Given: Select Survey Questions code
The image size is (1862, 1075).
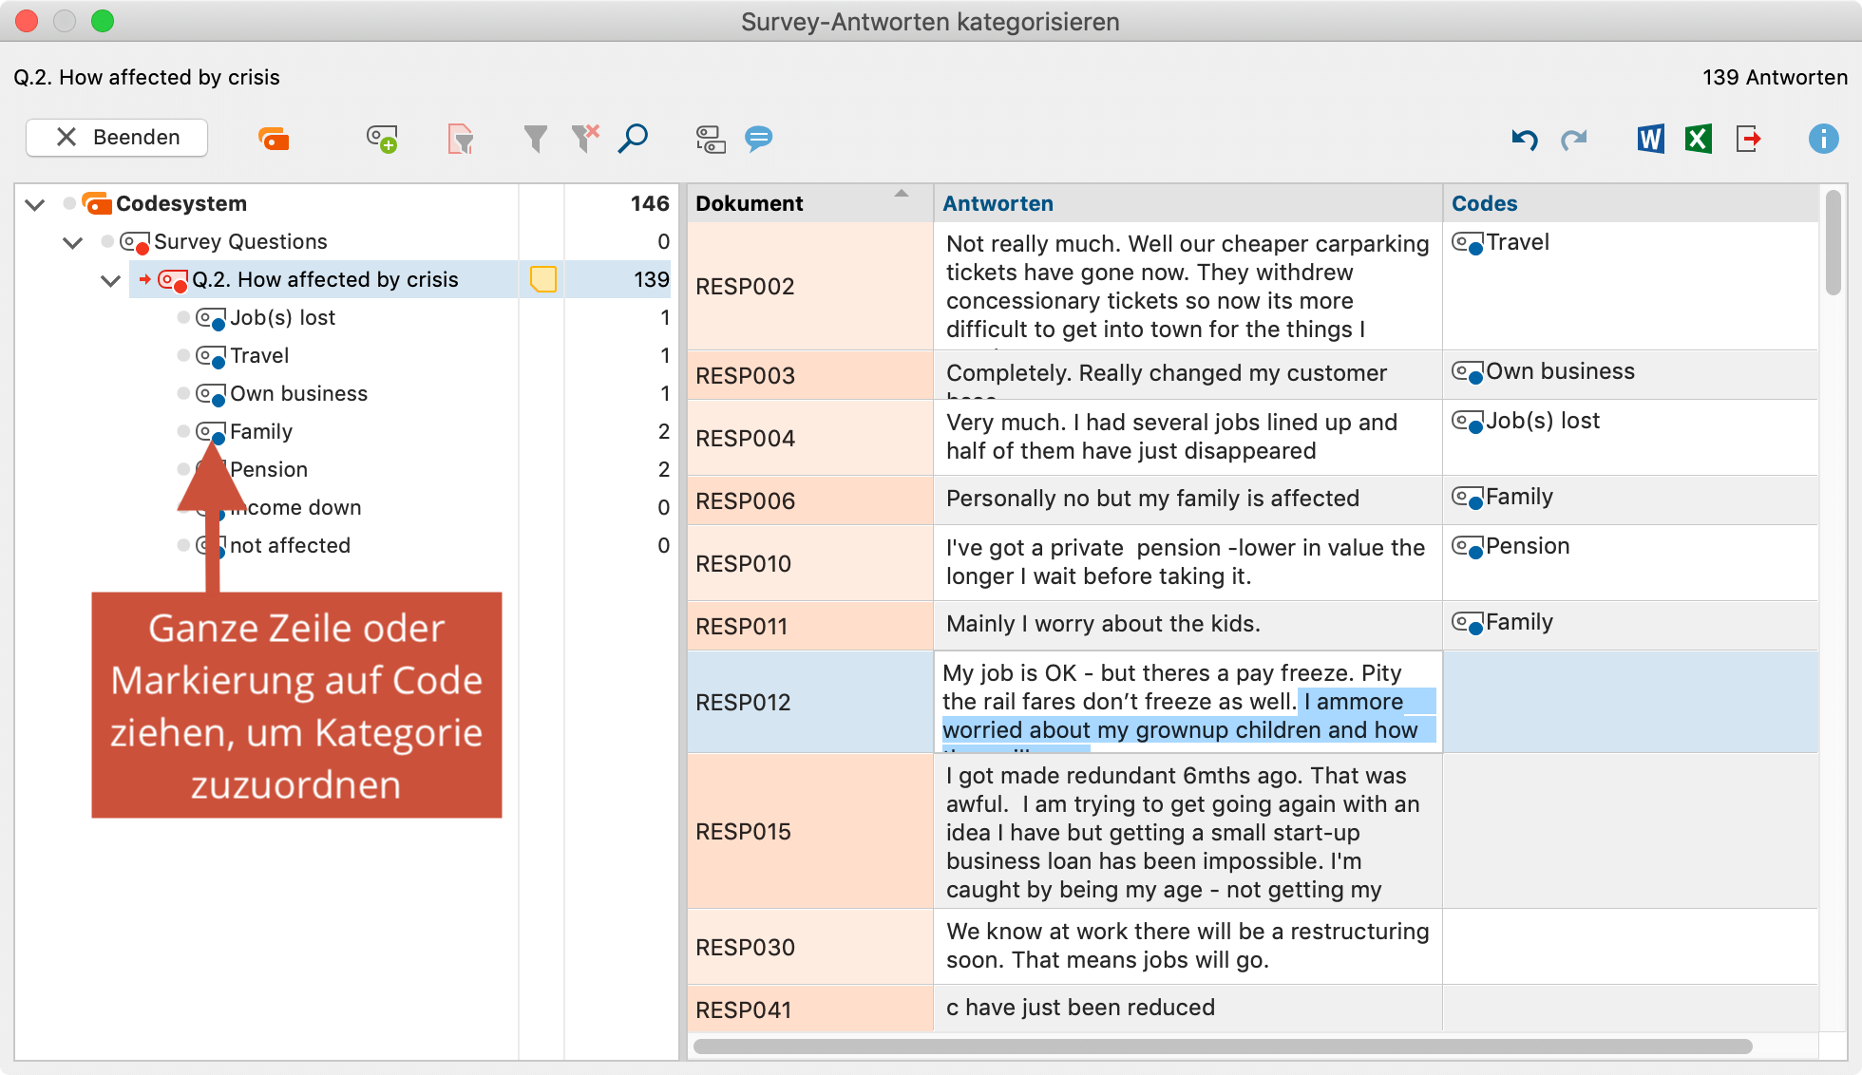Looking at the screenshot, I should pyautogui.click(x=240, y=241).
